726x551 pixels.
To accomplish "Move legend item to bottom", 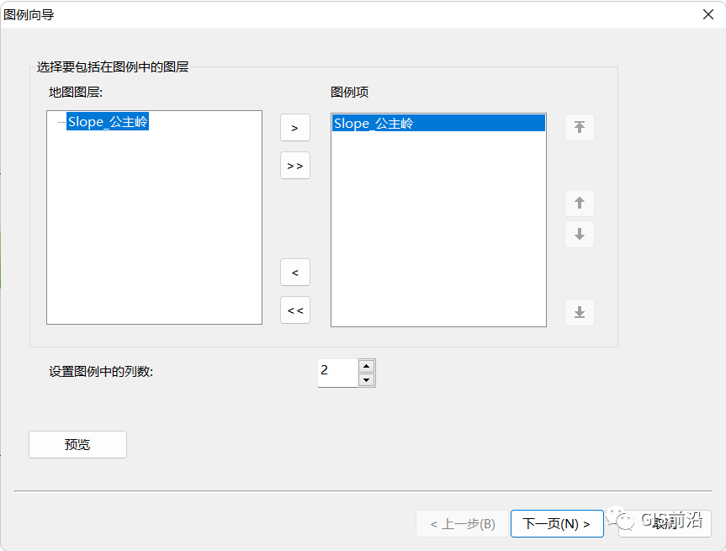I will pos(580,313).
